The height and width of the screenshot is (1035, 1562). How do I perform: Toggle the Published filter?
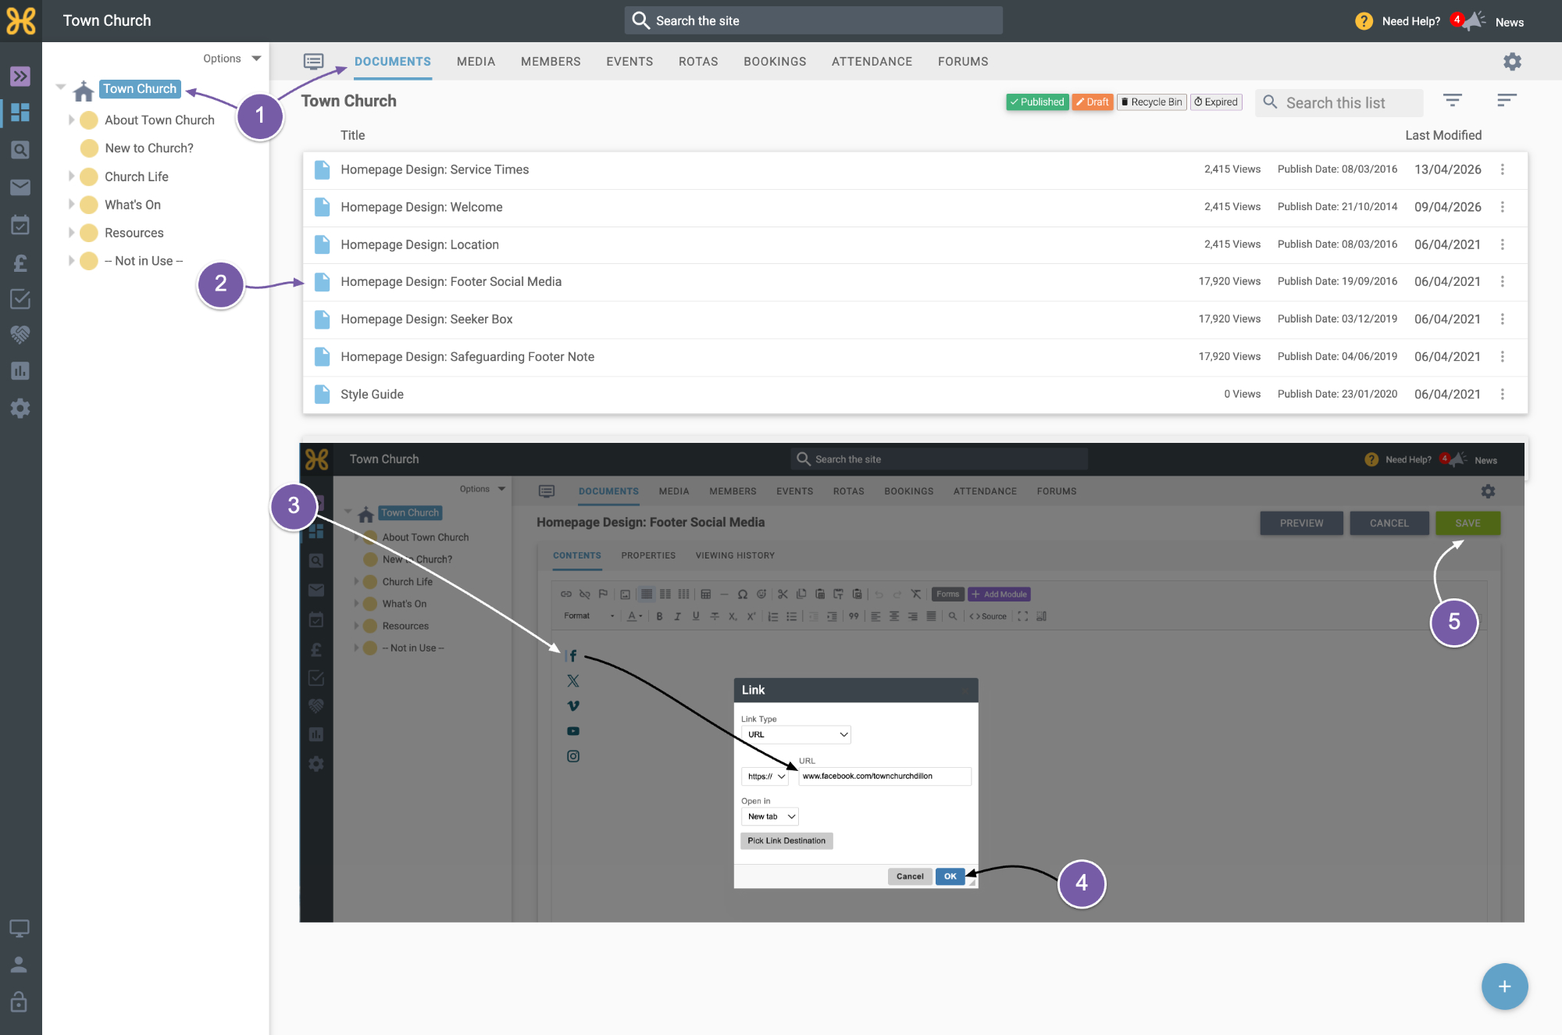pyautogui.click(x=1037, y=102)
